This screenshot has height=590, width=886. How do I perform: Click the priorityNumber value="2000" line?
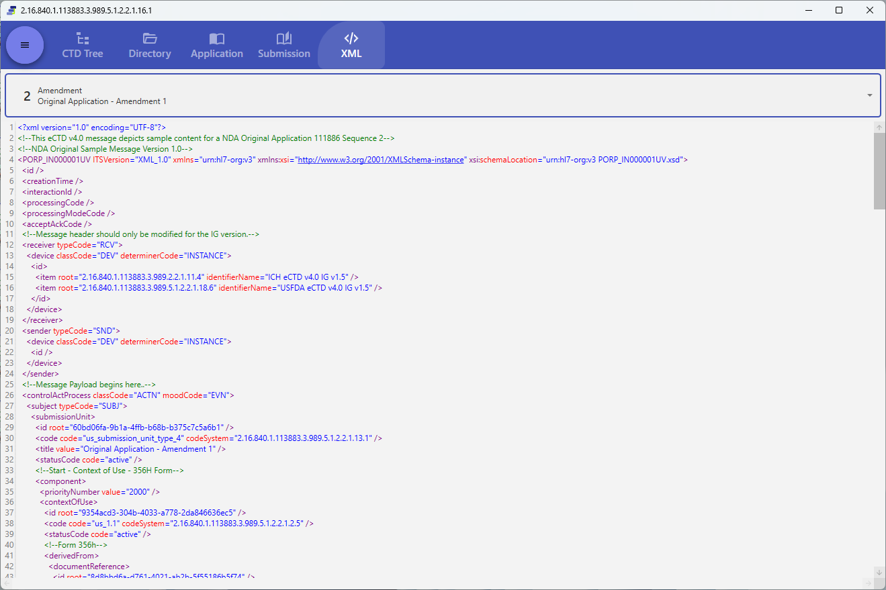[100, 492]
